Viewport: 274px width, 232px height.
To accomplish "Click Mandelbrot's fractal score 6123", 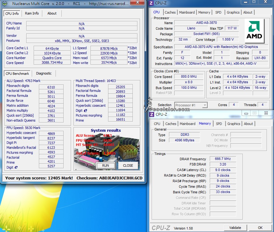I will point(51,148).
